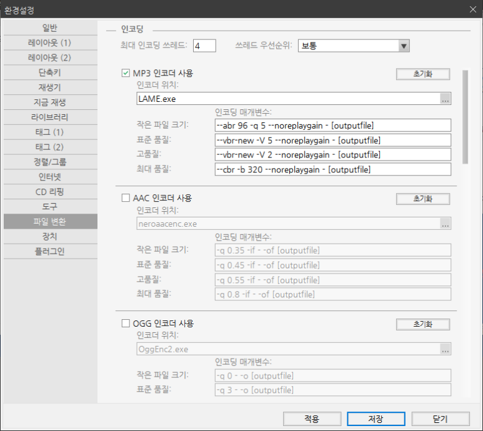Browse for OggEnc2.exe location
This screenshot has width=483, height=431.
(446, 349)
